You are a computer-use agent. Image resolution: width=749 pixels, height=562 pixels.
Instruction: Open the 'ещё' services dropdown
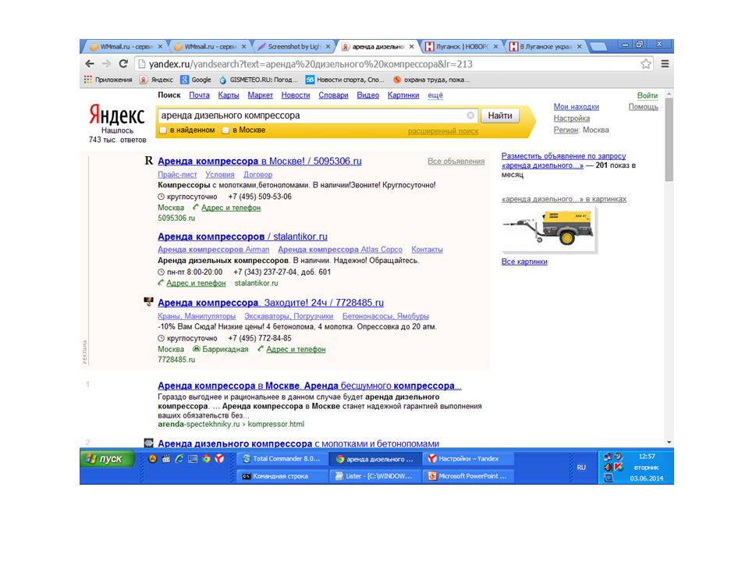coord(435,95)
